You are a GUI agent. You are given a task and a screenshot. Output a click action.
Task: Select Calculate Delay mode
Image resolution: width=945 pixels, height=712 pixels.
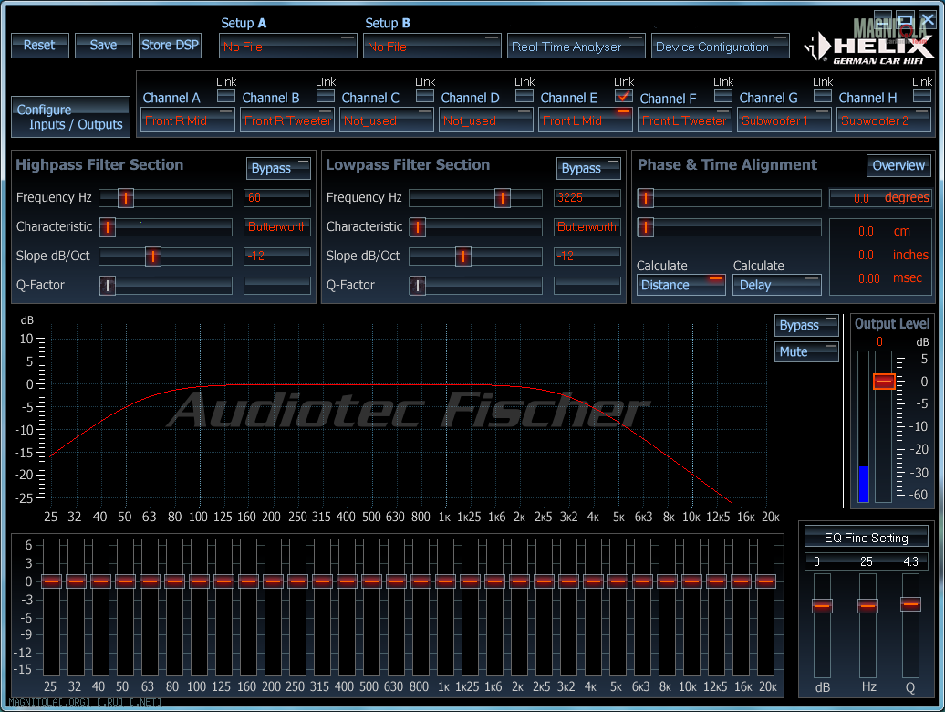click(x=777, y=285)
